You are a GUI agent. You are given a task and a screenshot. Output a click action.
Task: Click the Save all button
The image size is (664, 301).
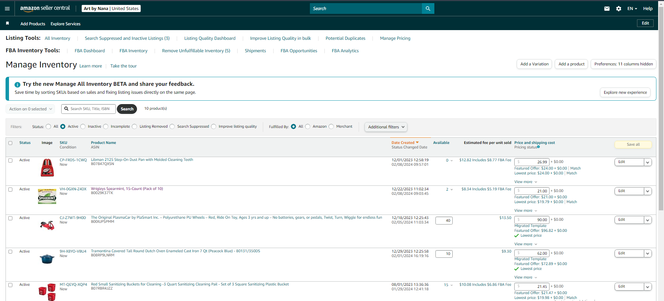pyautogui.click(x=633, y=145)
